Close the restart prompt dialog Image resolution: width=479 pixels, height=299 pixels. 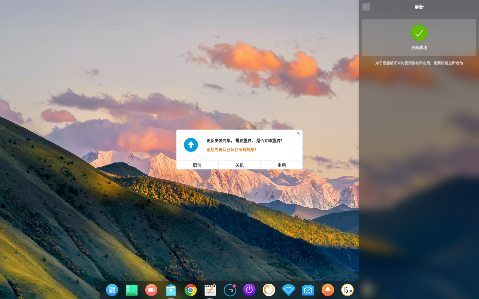point(298,133)
